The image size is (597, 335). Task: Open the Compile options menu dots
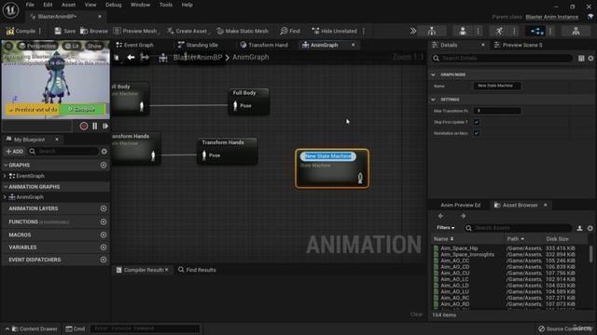40,31
